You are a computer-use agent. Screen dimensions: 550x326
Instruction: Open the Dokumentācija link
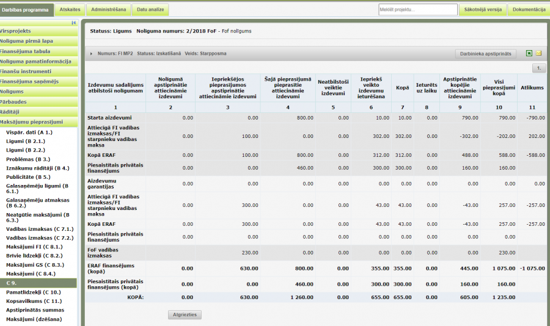pyautogui.click(x=529, y=10)
